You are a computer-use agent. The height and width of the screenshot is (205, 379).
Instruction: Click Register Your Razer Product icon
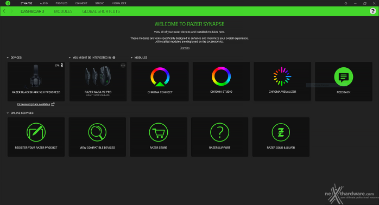36,132
